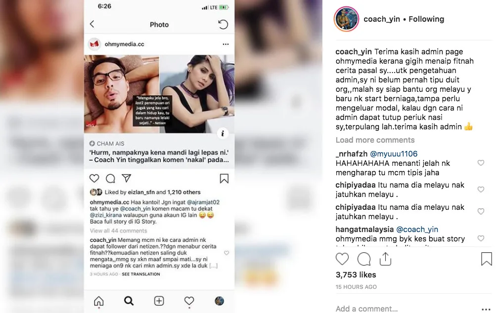Like the _nrhafzh comment with its small heart
This screenshot has height=313, width=496.
(481, 163)
